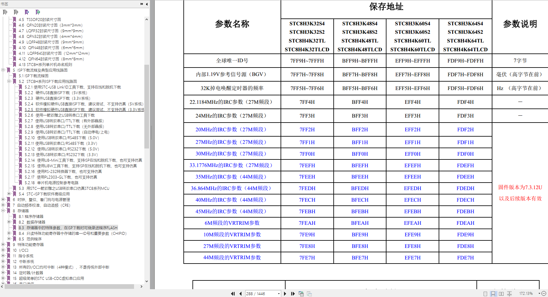Image resolution: width=548 pixels, height=297 pixels.
Task: Click the next view icon
Action: [x=309, y=294]
